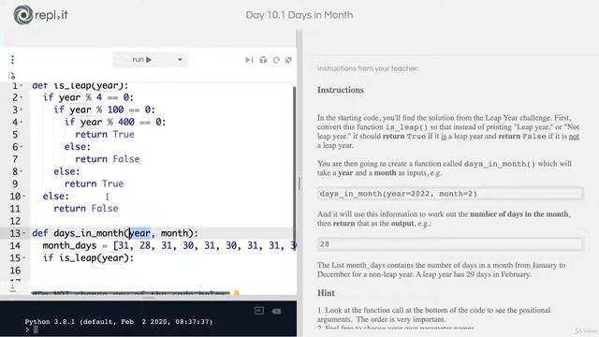Image resolution: width=599 pixels, height=337 pixels.
Task: Open the files panel icon
Action: (x=11, y=76)
